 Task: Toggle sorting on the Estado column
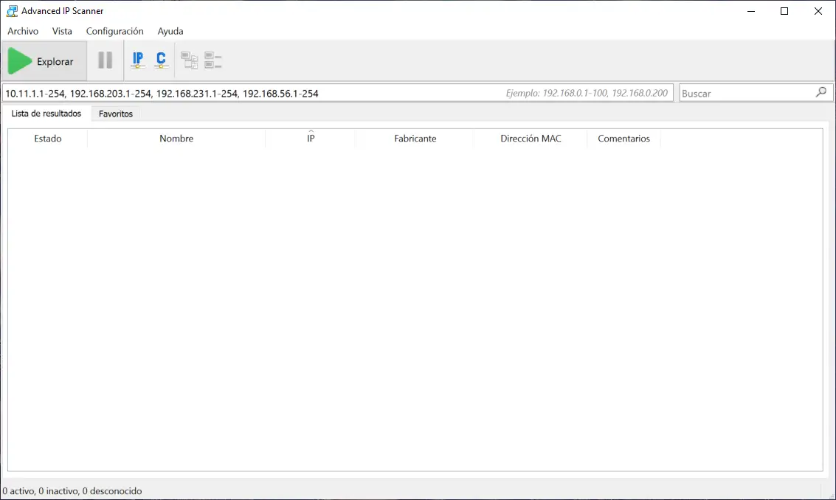(47, 138)
